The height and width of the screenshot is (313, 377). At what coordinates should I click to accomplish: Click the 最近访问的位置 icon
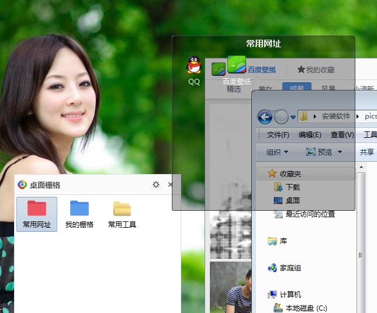click(278, 214)
